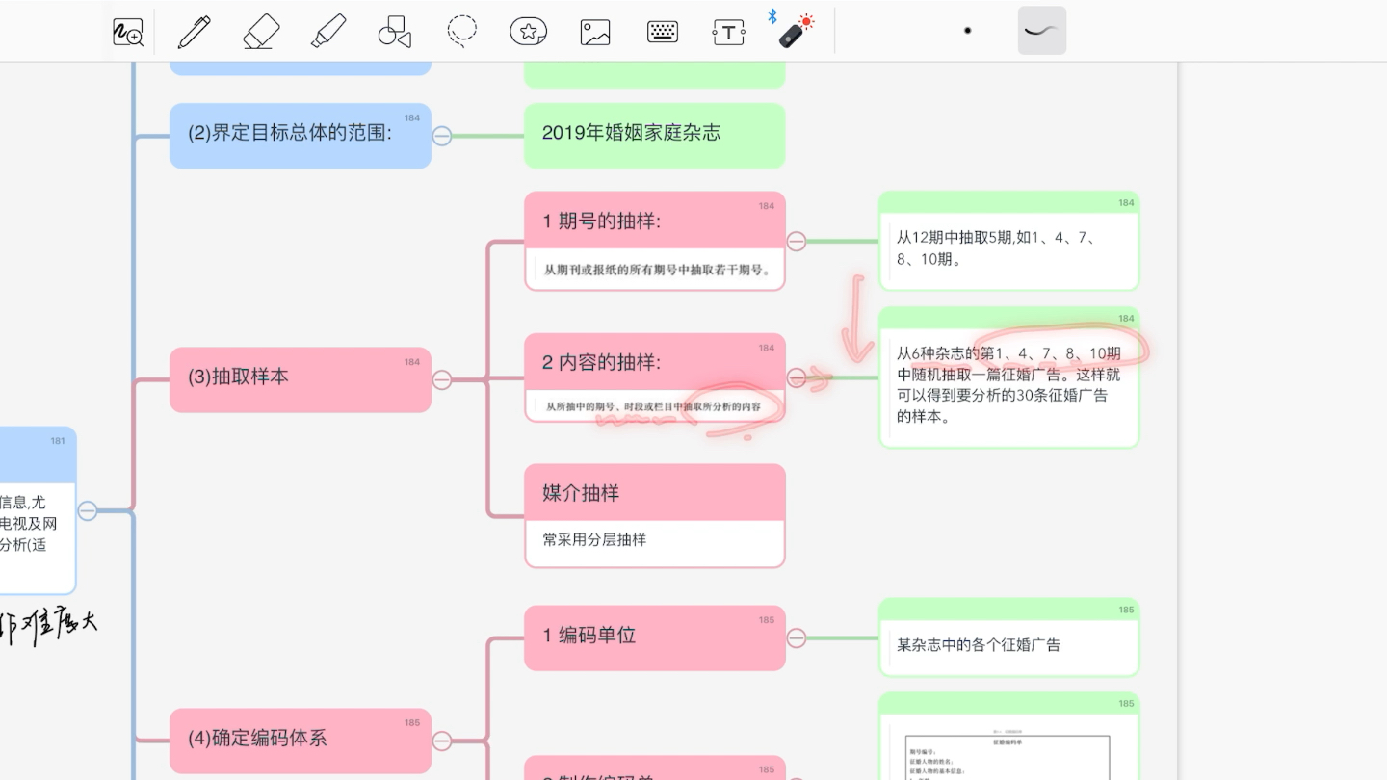The width and height of the screenshot is (1387, 780).
Task: Open page link 184 on 期号的抽样
Action: (x=766, y=206)
